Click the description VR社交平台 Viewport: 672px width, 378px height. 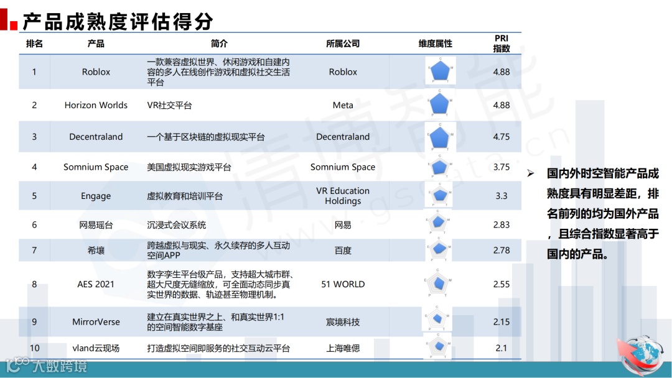pyautogui.click(x=169, y=105)
